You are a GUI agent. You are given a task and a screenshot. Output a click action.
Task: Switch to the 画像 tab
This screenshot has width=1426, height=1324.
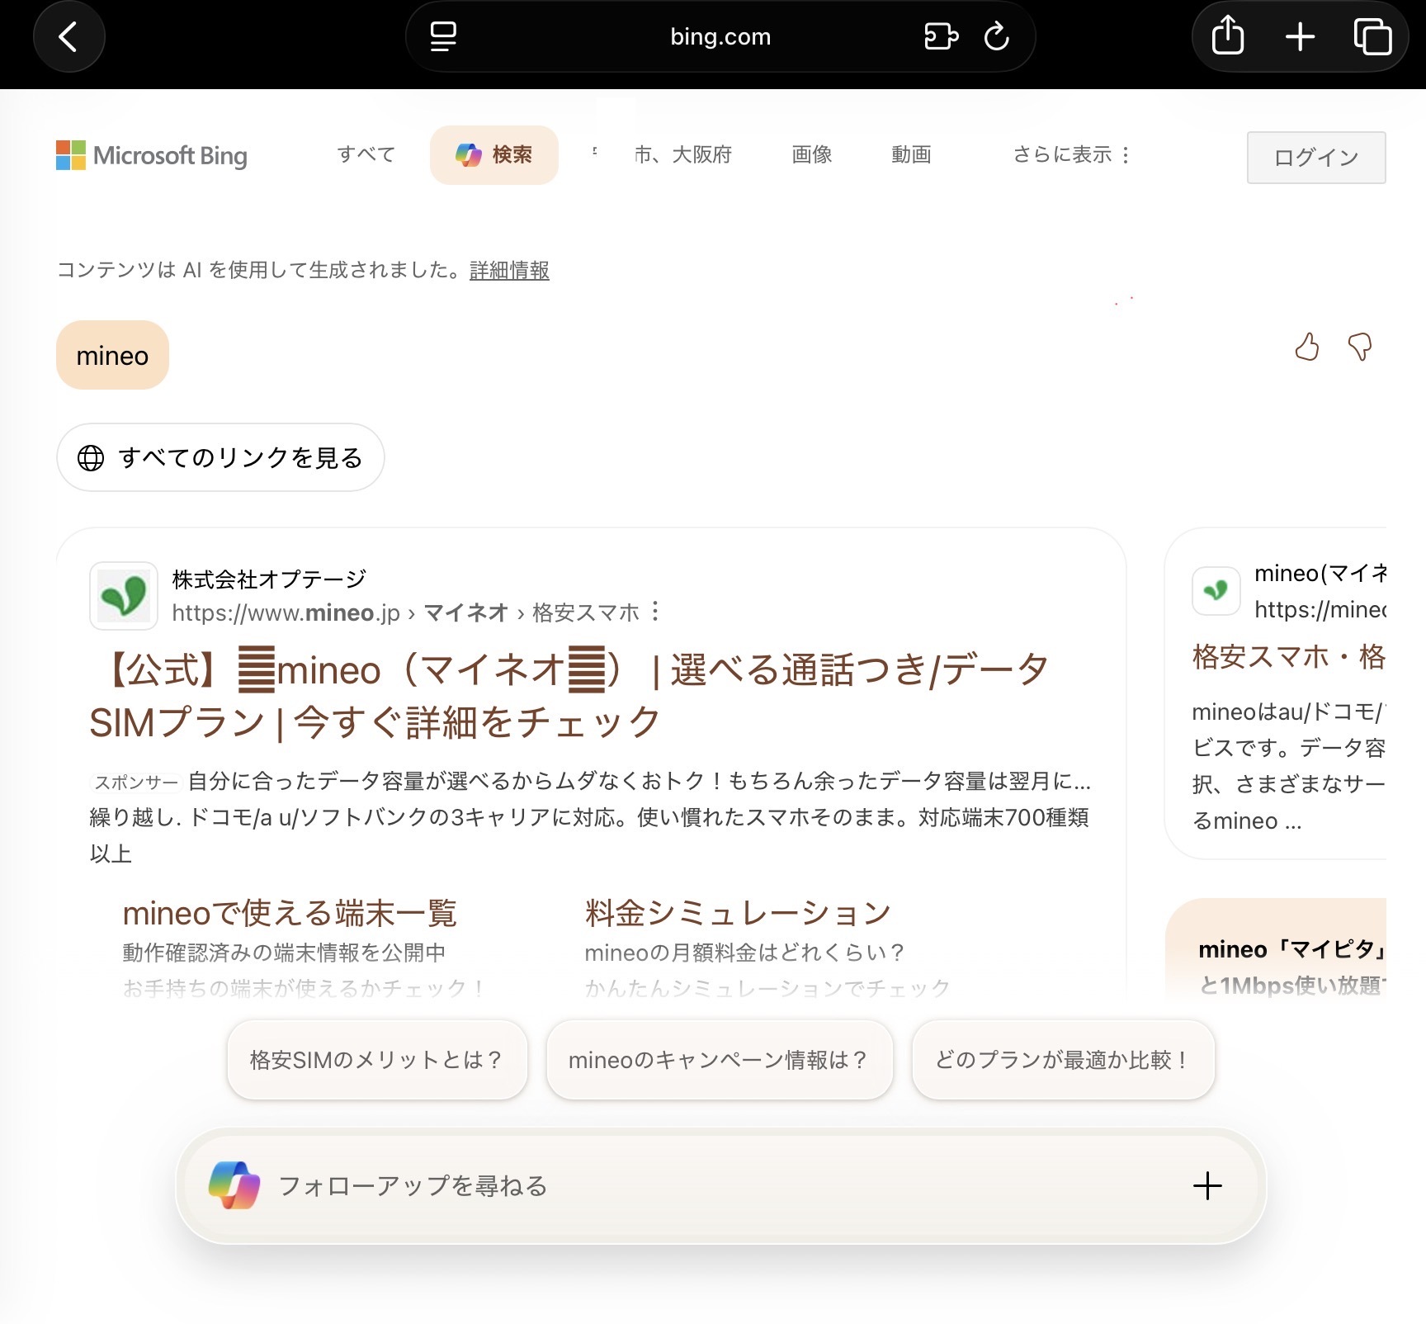tap(811, 155)
